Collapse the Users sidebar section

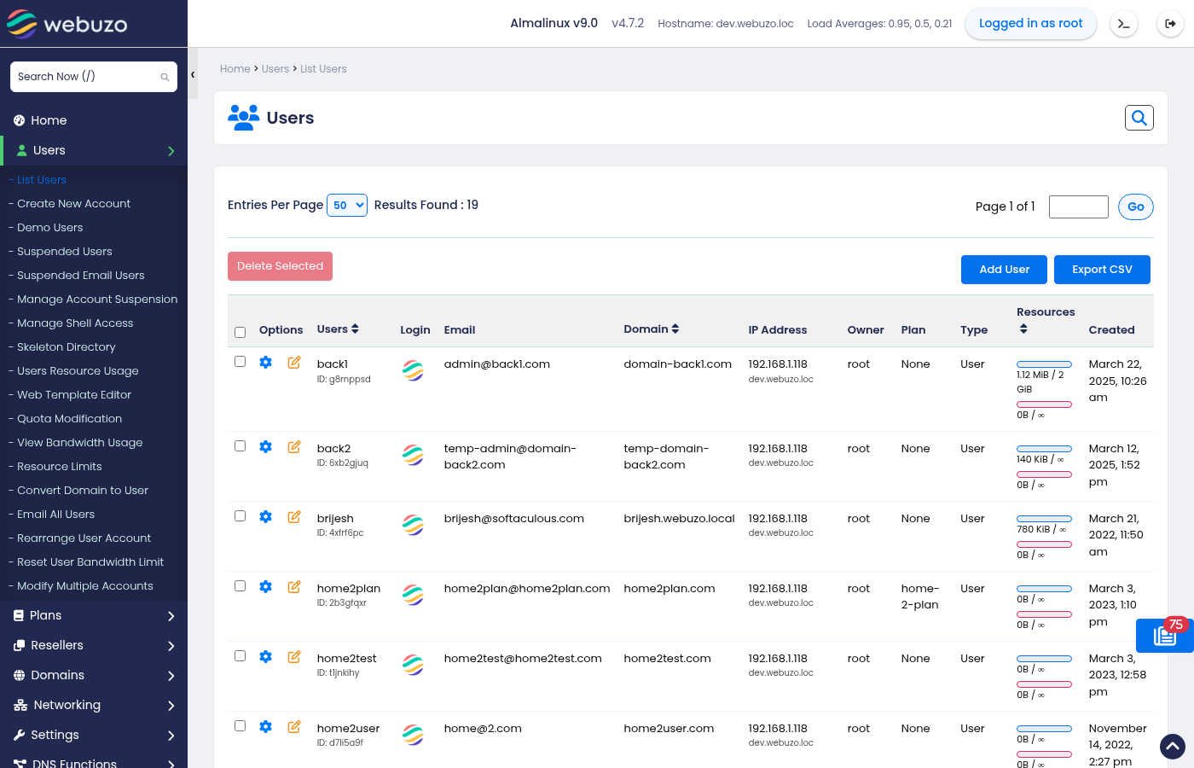pyautogui.click(x=94, y=150)
